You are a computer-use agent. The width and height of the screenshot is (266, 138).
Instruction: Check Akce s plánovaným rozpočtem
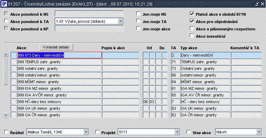click(192, 28)
